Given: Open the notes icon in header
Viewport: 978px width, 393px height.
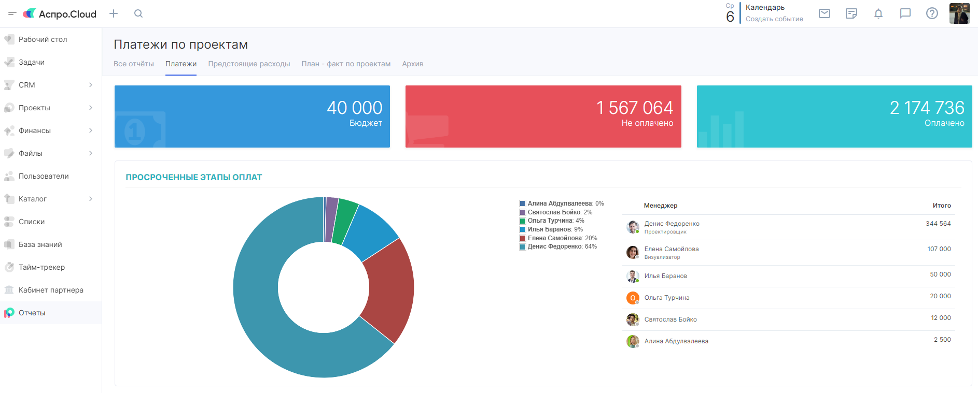Looking at the screenshot, I should coord(851,13).
